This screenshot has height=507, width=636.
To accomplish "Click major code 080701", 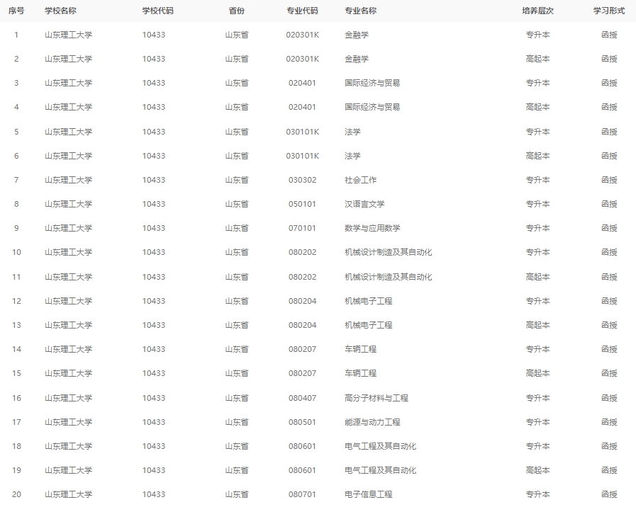I will 302,494.
